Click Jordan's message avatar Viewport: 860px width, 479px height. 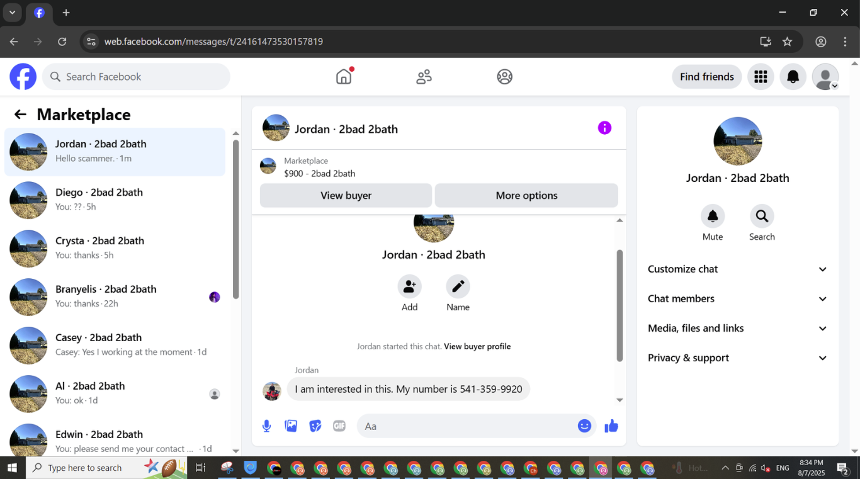[272, 391]
